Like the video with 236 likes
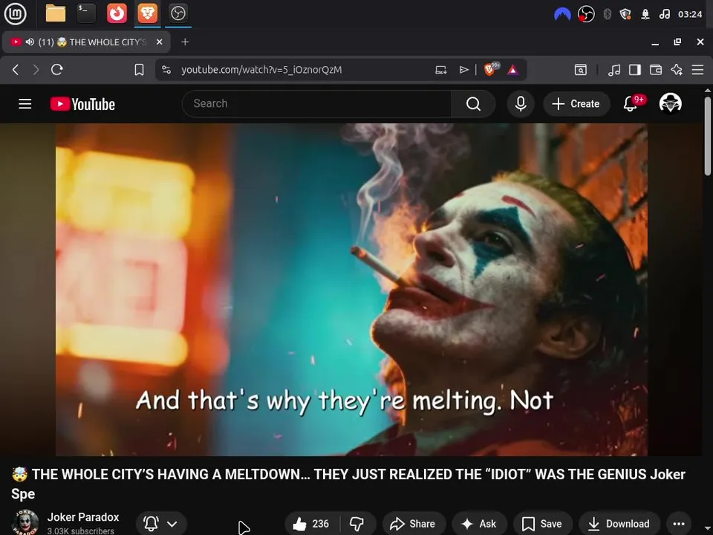 tap(312, 524)
